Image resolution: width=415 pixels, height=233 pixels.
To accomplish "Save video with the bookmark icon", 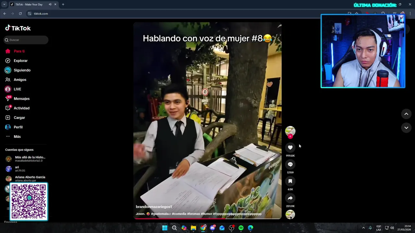I will 290,181.
